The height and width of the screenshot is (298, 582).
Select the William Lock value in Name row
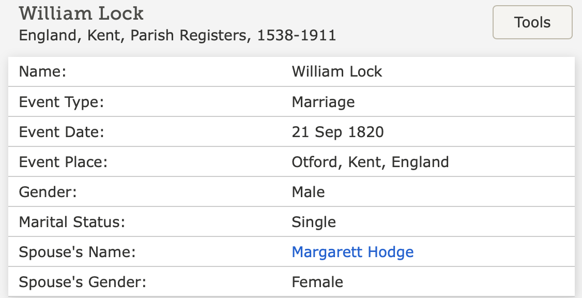coord(336,71)
